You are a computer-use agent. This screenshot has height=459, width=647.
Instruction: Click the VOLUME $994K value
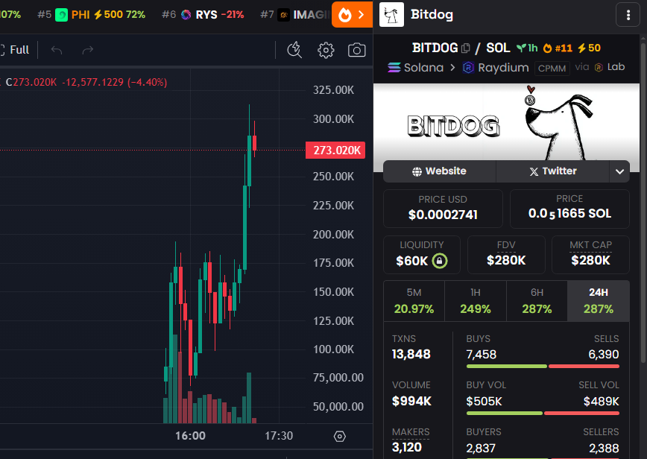[411, 401]
